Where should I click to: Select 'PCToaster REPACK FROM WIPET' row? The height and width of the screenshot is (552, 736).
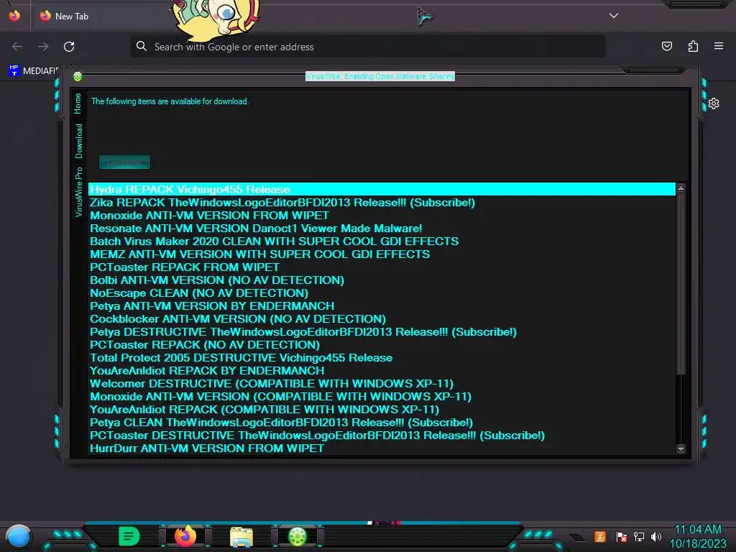click(382, 267)
